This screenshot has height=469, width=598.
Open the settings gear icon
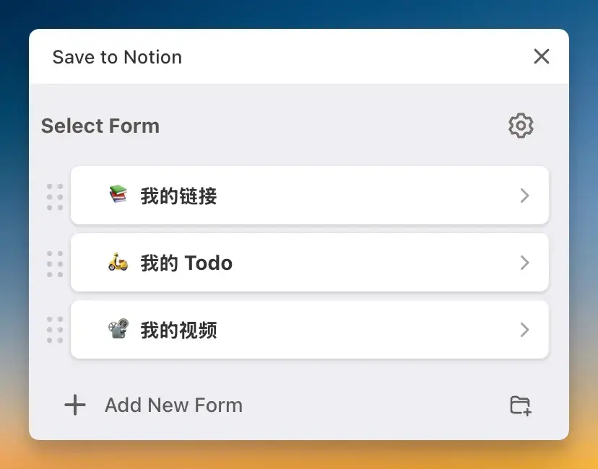tap(521, 126)
